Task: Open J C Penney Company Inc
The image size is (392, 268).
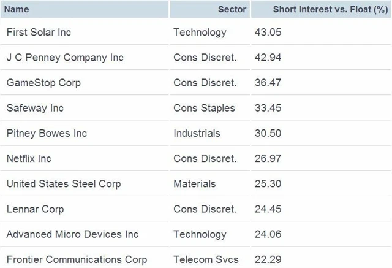Action: tap(65, 58)
